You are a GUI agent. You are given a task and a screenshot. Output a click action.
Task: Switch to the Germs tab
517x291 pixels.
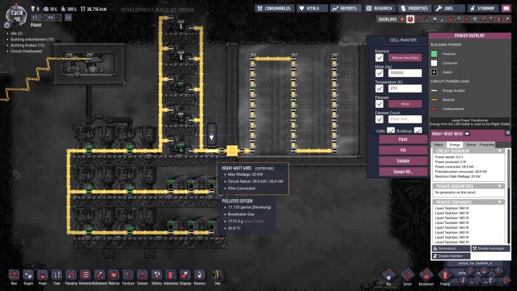tap(471, 145)
